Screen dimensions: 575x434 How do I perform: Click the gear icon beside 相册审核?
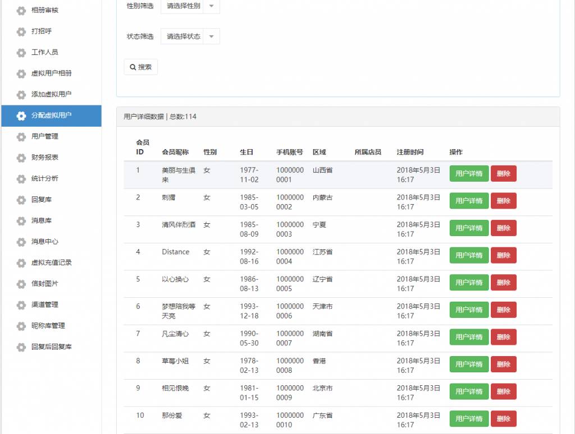click(21, 11)
